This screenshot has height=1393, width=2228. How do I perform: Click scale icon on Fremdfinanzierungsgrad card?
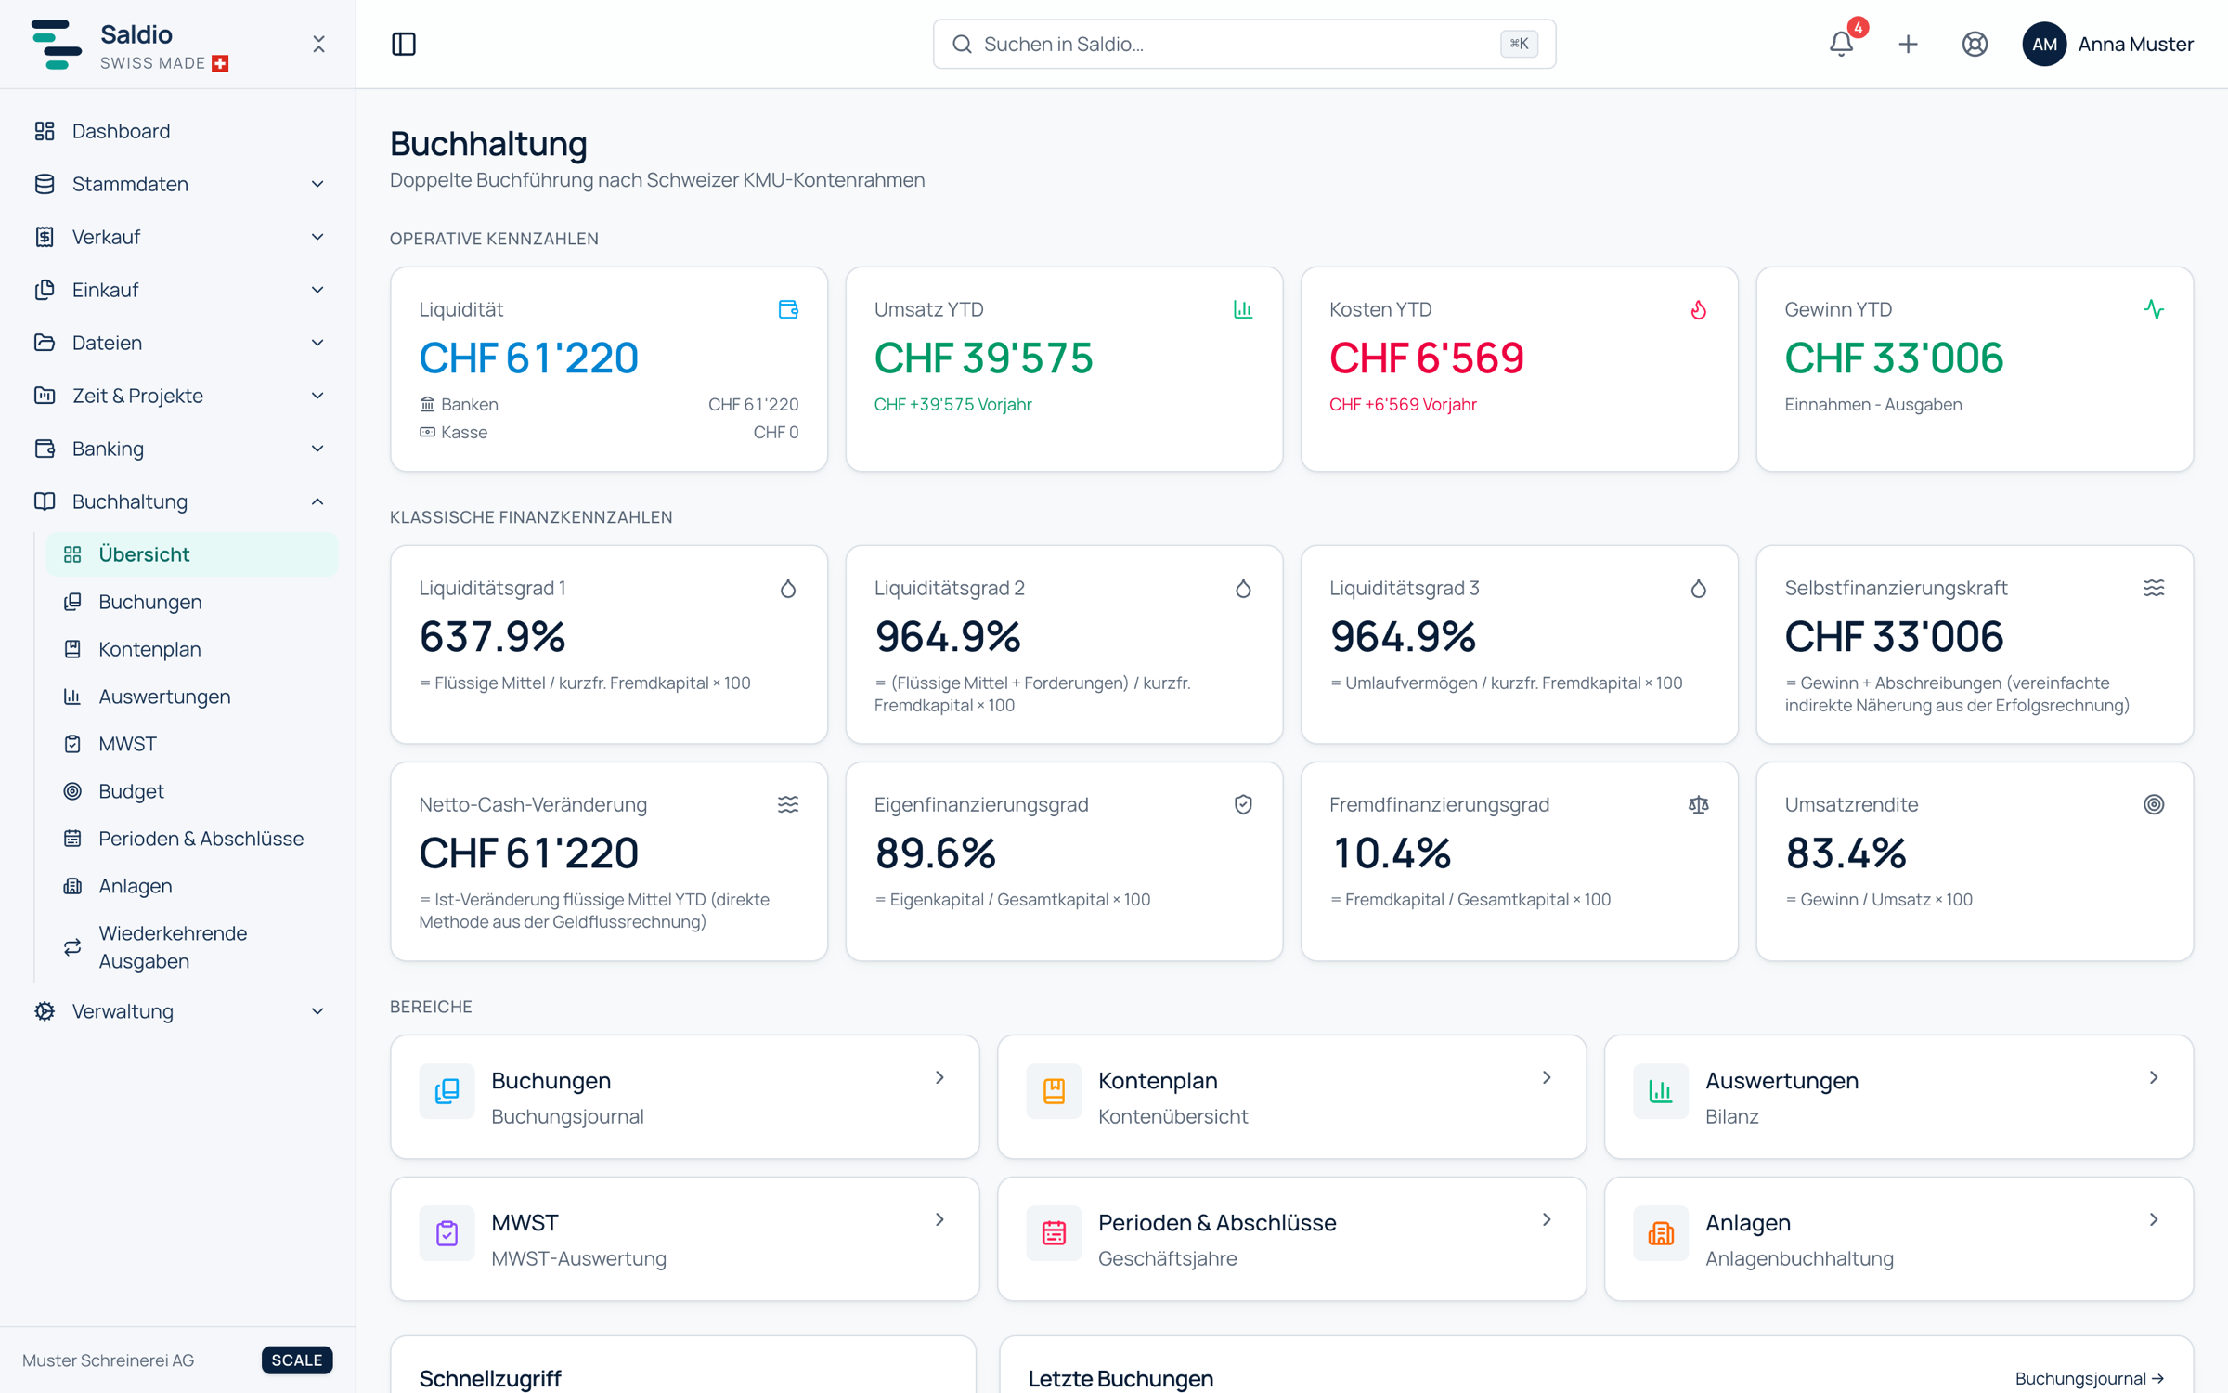[x=1698, y=804]
